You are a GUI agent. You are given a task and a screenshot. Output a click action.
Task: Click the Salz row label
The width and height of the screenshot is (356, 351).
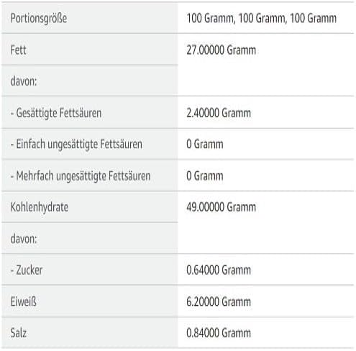pos(19,333)
